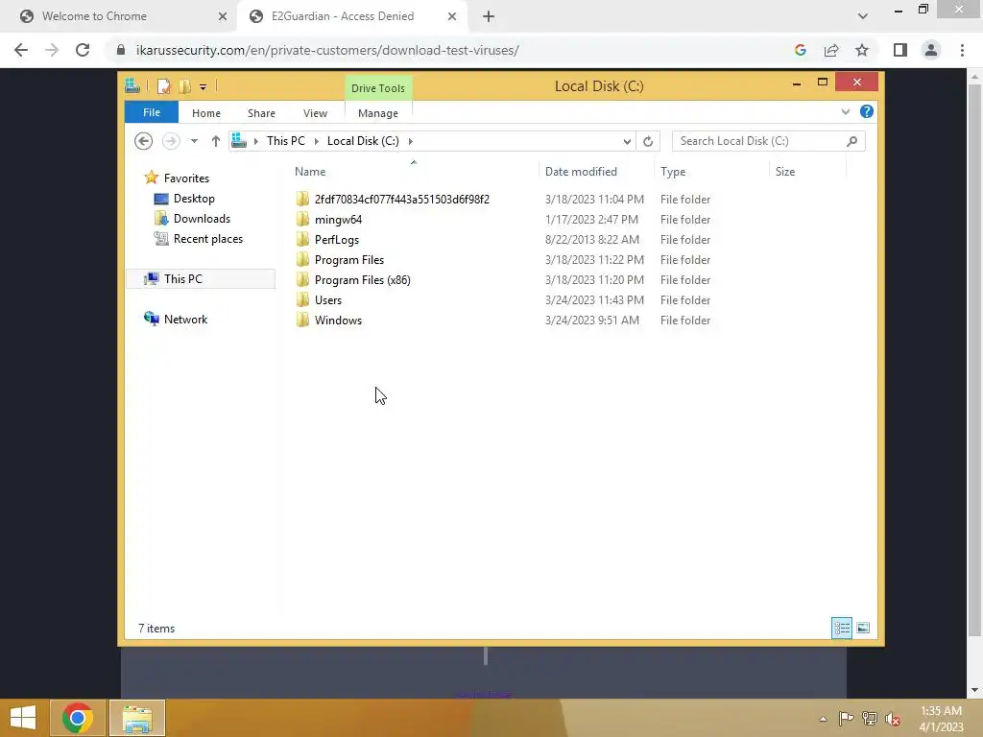Open Chrome three-dot menu
Screen dimensions: 983x737
click(962, 50)
